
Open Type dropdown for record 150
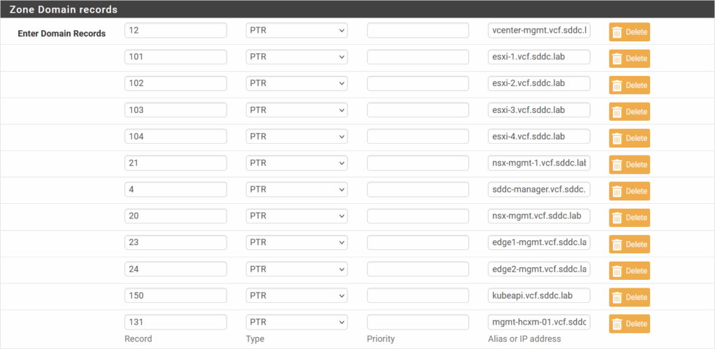[x=296, y=295]
